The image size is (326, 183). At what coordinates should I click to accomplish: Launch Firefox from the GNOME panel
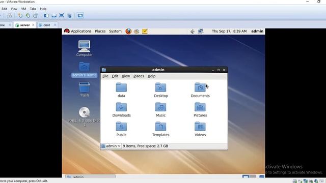pyautogui.click(x=128, y=31)
